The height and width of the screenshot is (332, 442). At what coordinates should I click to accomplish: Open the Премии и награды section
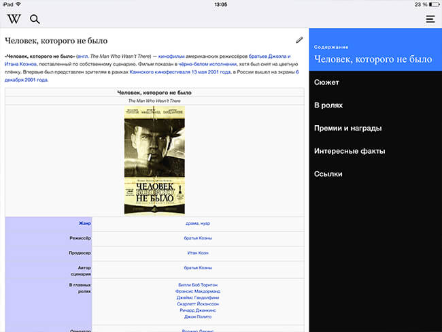click(348, 128)
